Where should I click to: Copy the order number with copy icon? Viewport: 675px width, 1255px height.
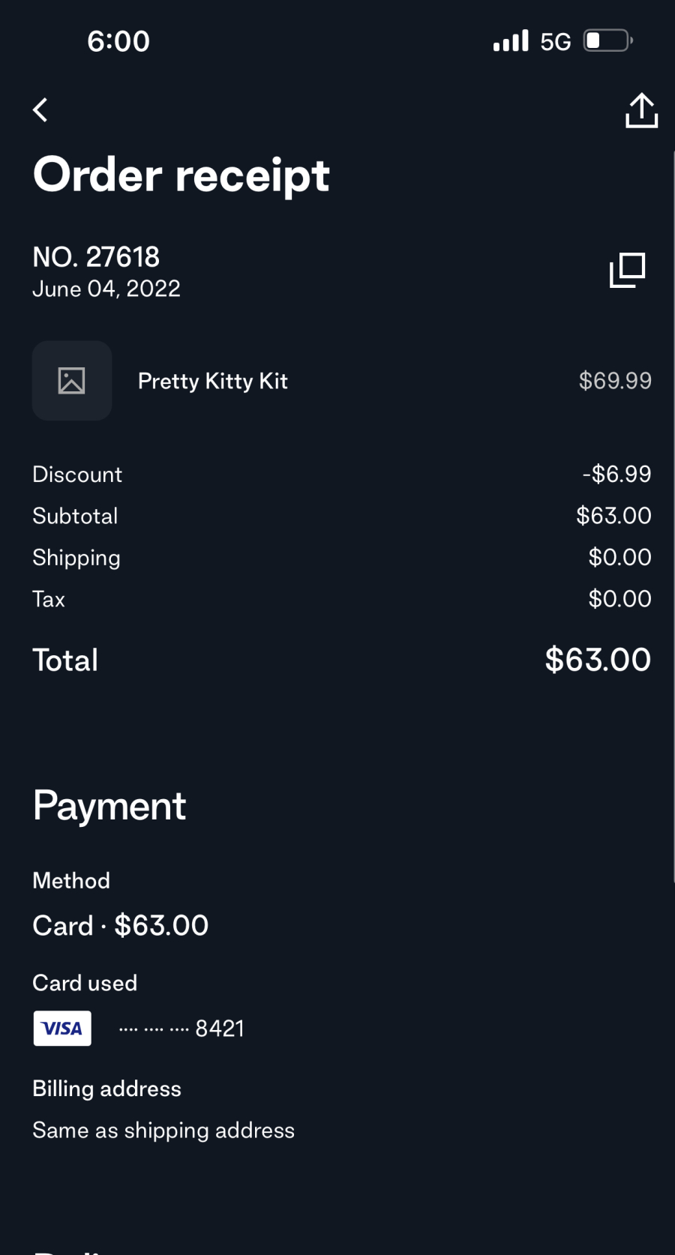[627, 270]
